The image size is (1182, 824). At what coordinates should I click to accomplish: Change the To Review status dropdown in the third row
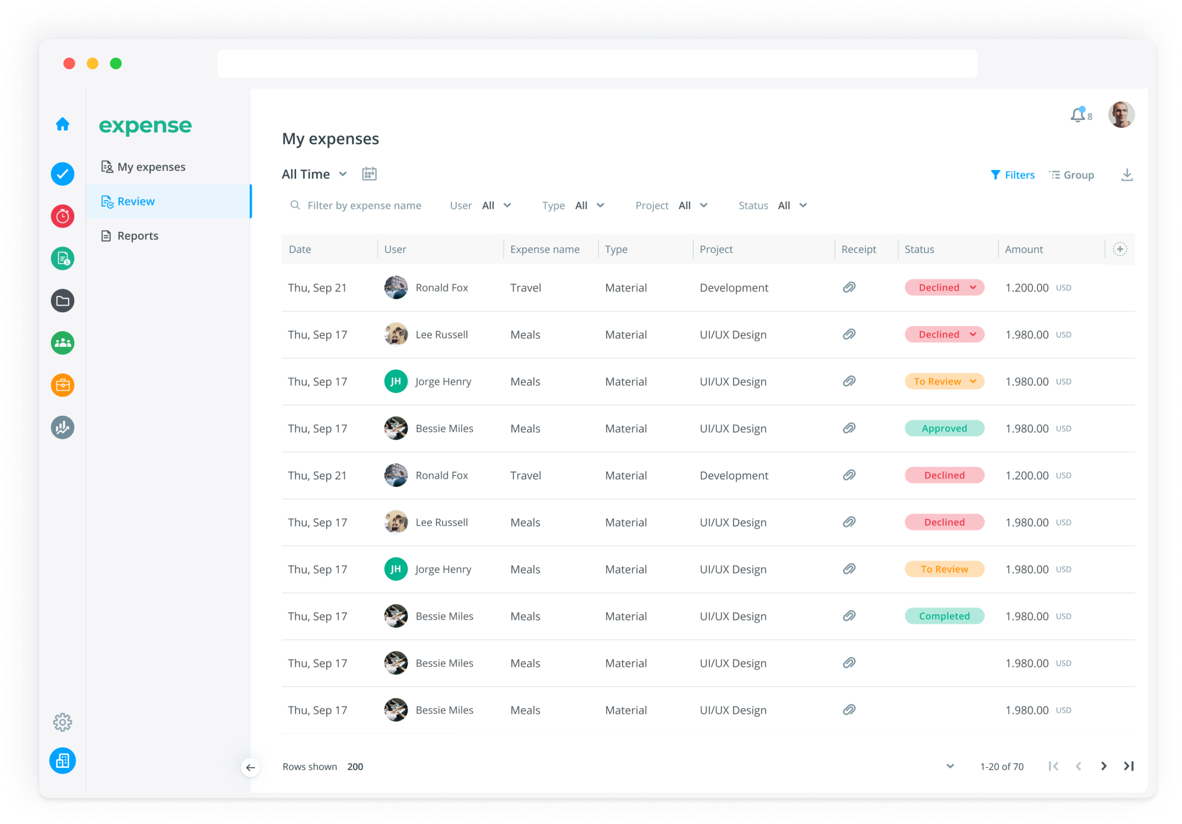pyautogui.click(x=944, y=381)
